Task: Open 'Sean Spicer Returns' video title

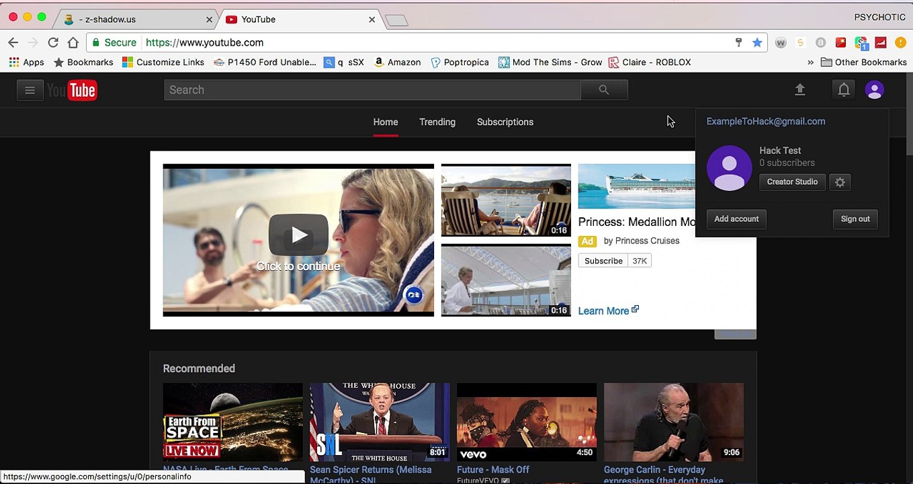Action: (x=371, y=474)
